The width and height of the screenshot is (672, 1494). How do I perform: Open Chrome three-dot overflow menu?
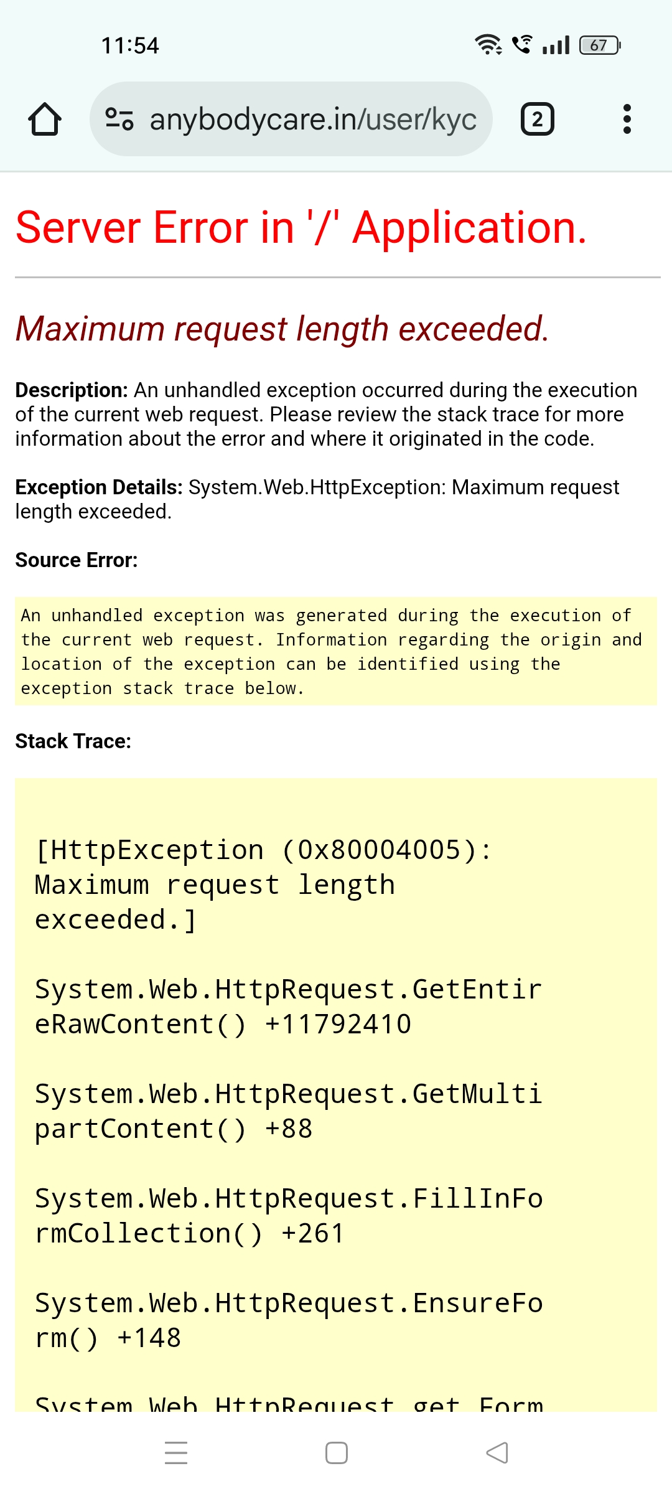pyautogui.click(x=627, y=119)
